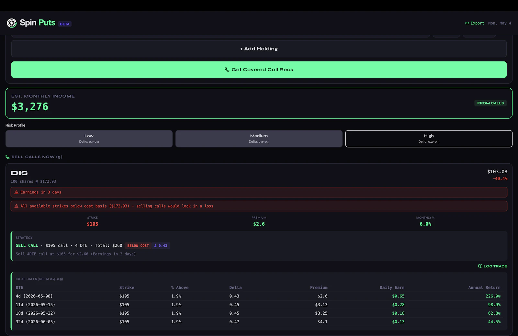Click the Export link icon

pos(467,23)
